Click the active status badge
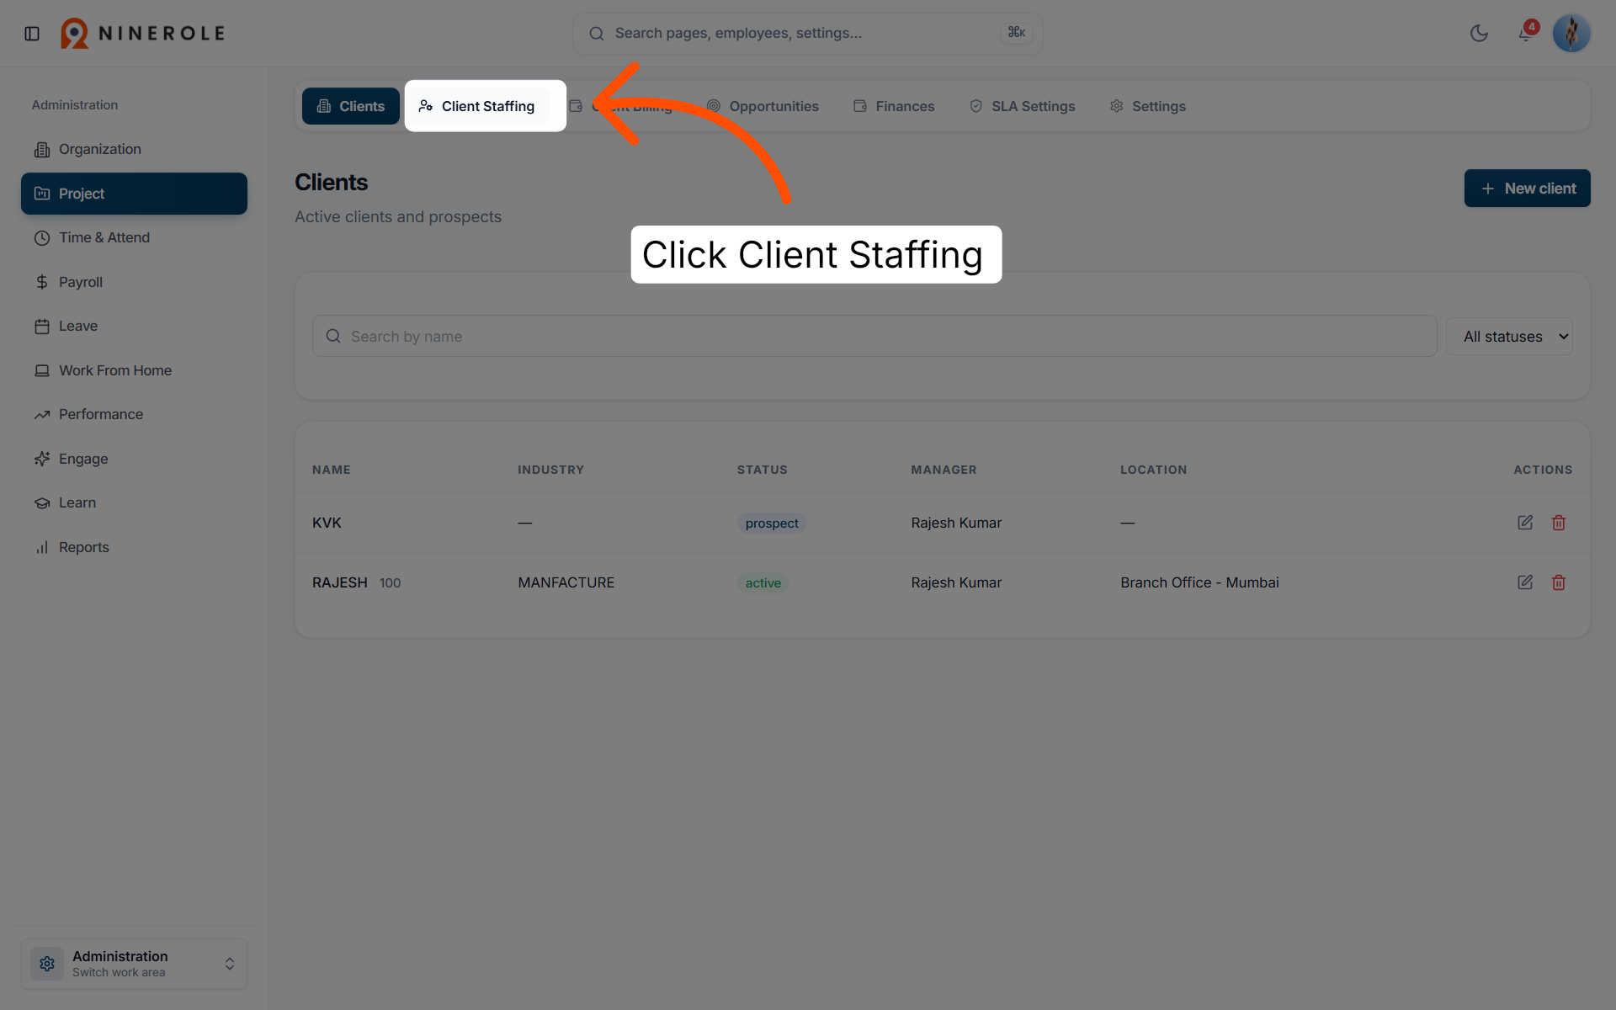The height and width of the screenshot is (1010, 1616). point(763,582)
